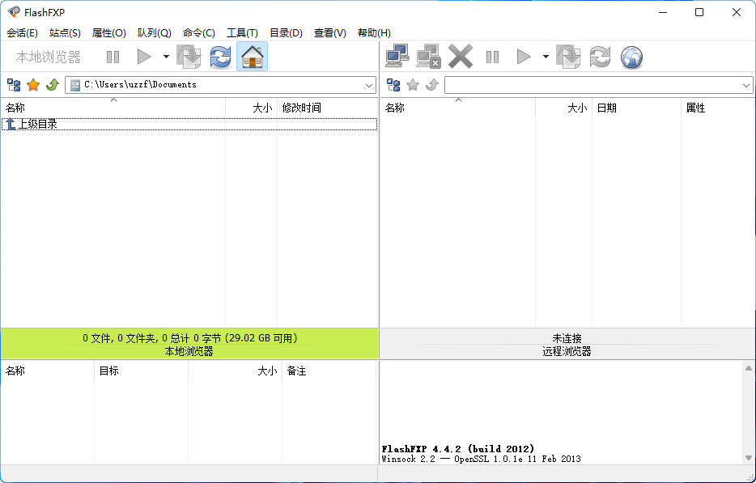756x483 pixels.
Task: Switch to the globe browser icon
Action: [x=631, y=57]
